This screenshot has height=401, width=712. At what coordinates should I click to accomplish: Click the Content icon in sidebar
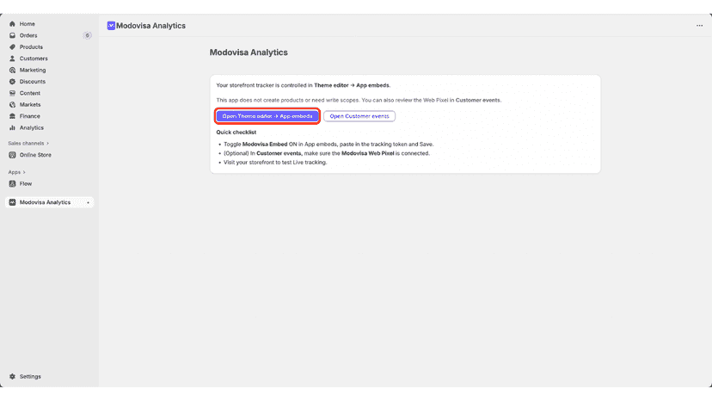pos(12,93)
